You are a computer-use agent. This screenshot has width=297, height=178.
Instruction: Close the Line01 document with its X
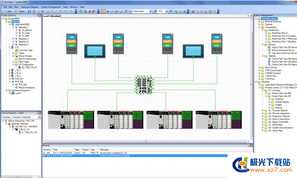point(251,16)
